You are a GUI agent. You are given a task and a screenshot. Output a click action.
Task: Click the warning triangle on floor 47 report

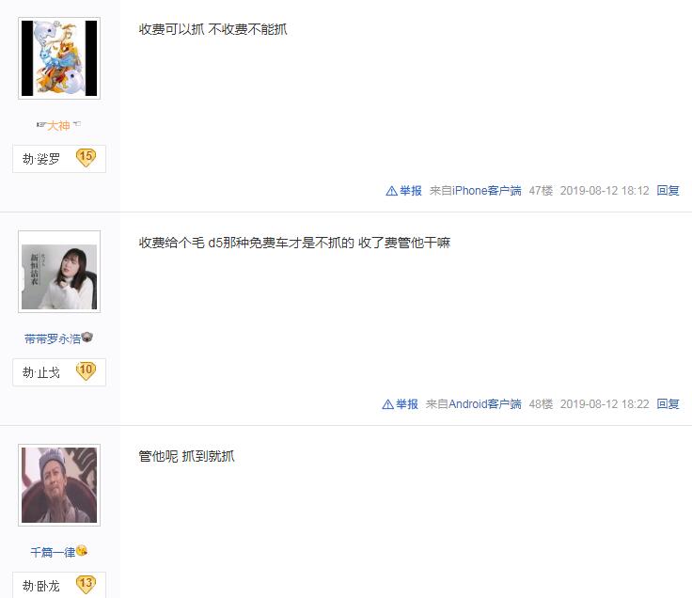(391, 191)
